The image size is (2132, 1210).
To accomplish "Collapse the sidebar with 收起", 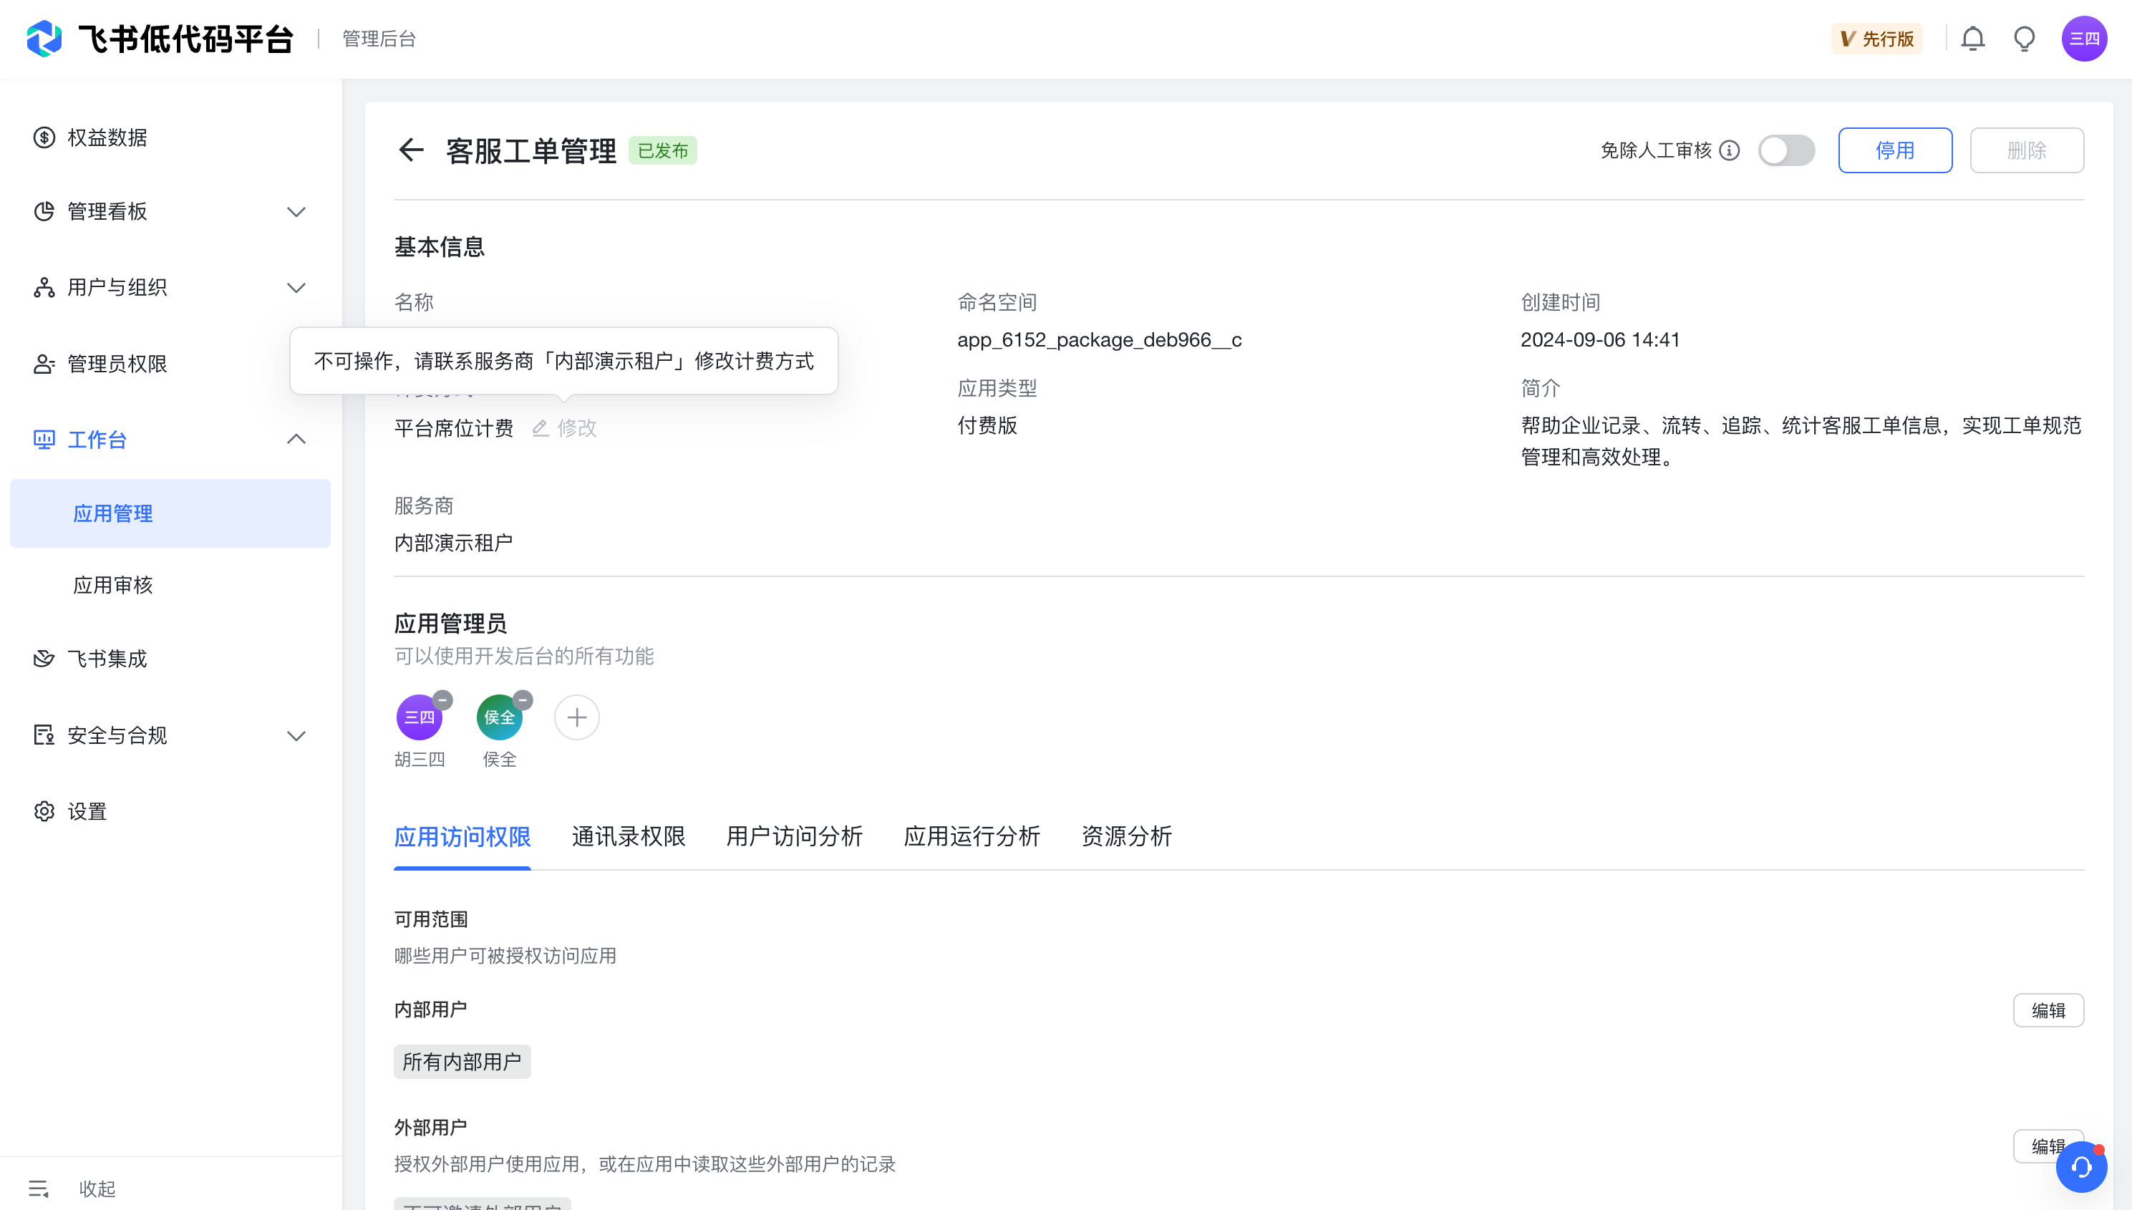I will tap(97, 1189).
